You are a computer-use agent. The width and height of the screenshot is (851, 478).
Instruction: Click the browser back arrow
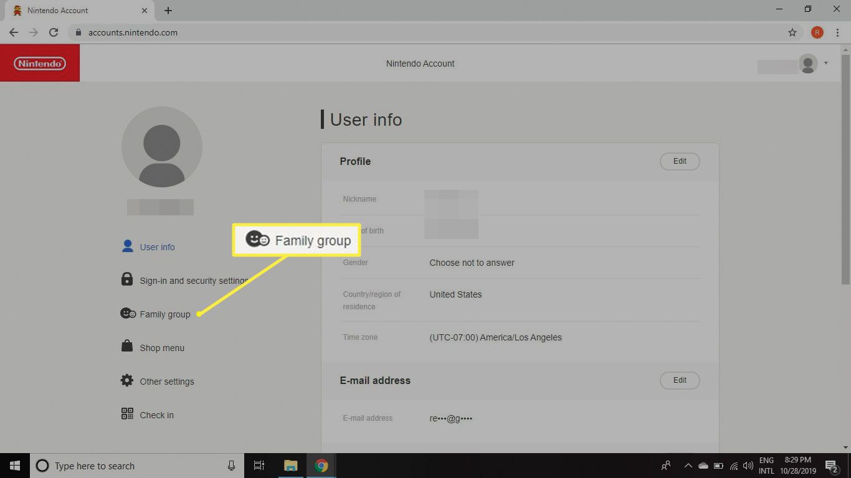tap(14, 32)
